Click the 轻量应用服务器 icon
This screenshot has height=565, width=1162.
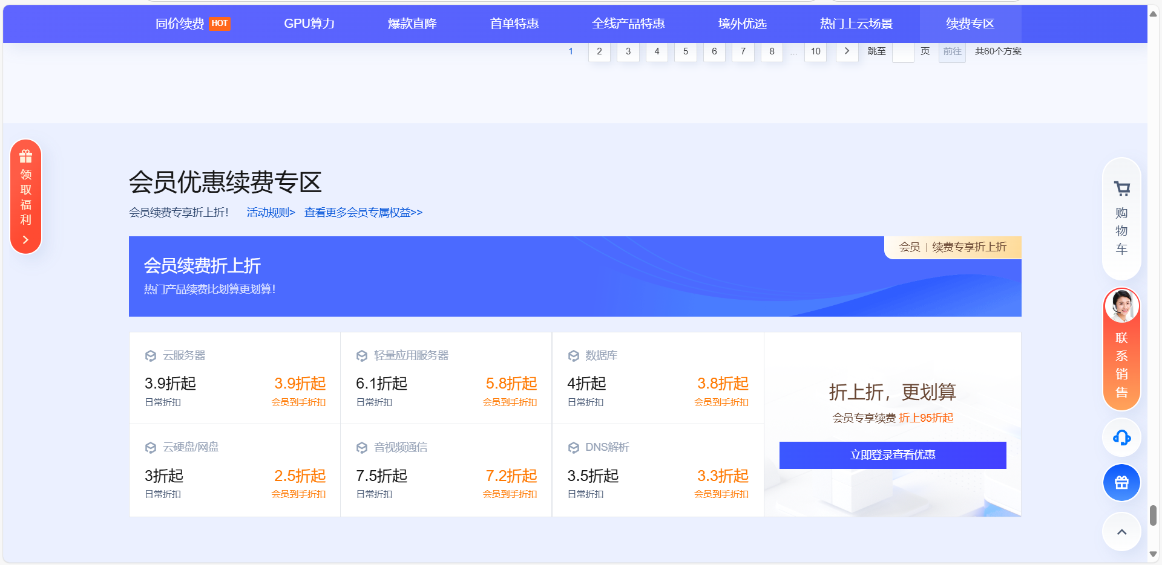[362, 356]
